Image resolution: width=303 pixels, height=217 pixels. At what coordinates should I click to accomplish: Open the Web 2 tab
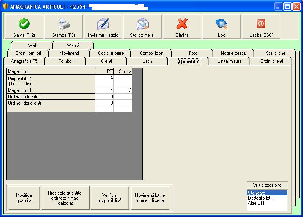73,45
